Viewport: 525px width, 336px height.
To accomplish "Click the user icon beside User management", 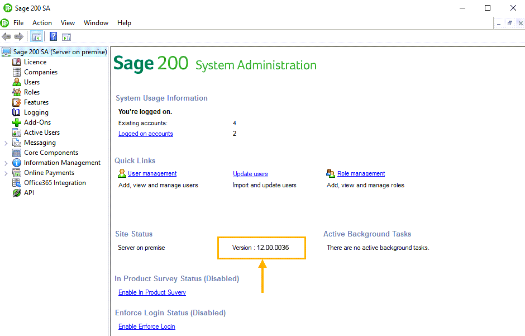I will click(122, 173).
